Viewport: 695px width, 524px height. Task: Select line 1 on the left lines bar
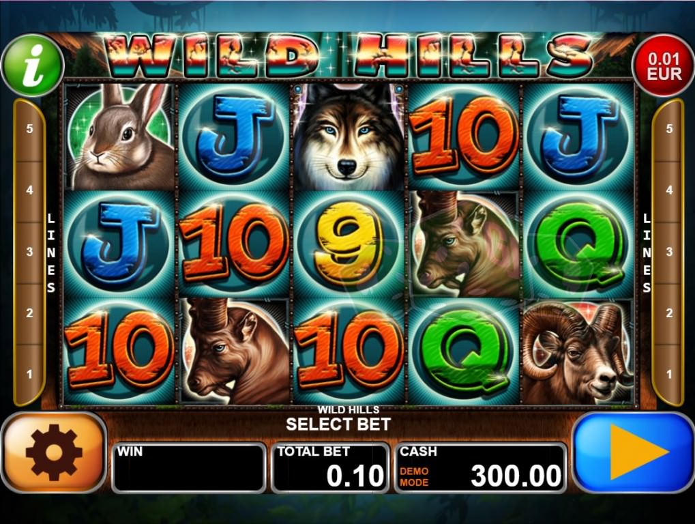point(30,375)
